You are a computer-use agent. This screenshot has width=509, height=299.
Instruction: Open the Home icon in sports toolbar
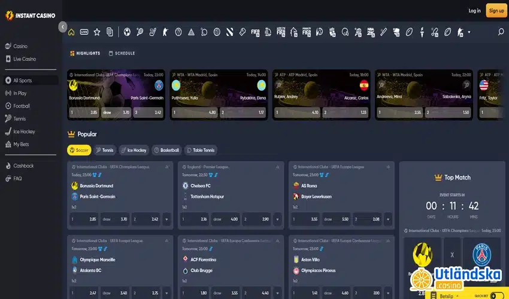click(71, 32)
